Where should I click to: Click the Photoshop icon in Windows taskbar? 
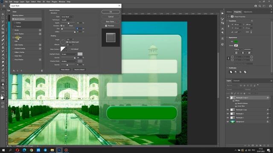(59, 150)
